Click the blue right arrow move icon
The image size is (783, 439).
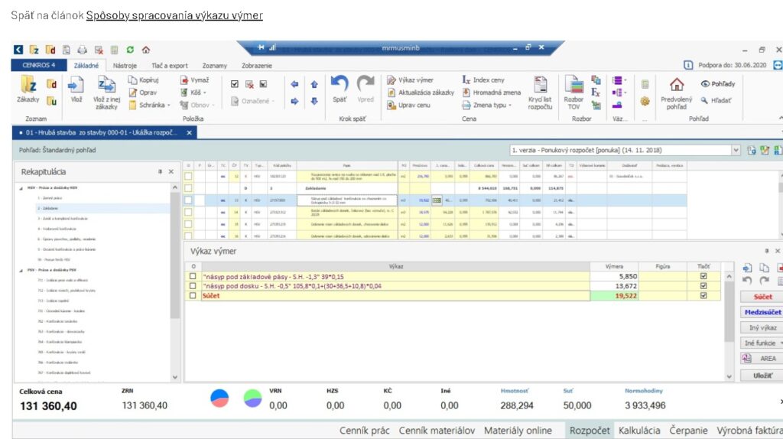294,101
